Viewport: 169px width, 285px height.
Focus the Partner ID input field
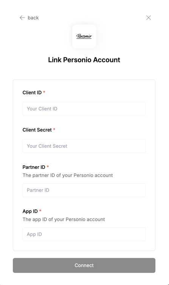[x=84, y=190]
